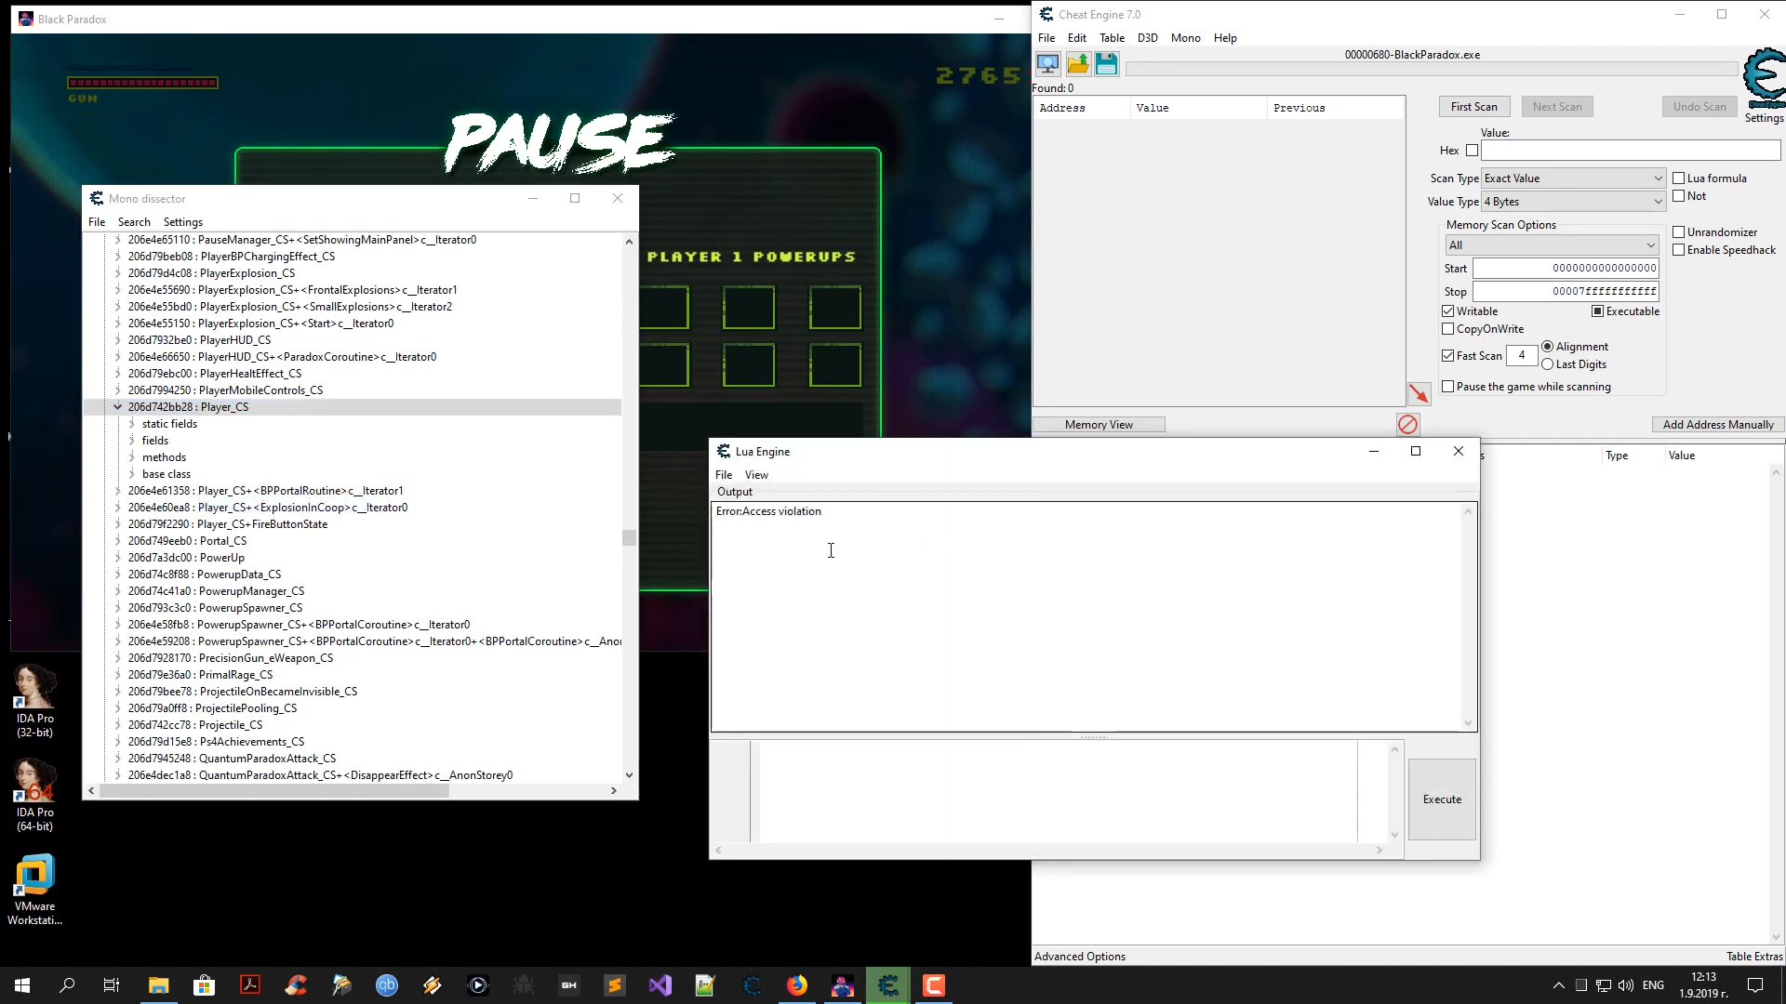Open the IDA Pro (32-bit) desktop shortcut
This screenshot has height=1004, width=1786.
pyautogui.click(x=34, y=701)
